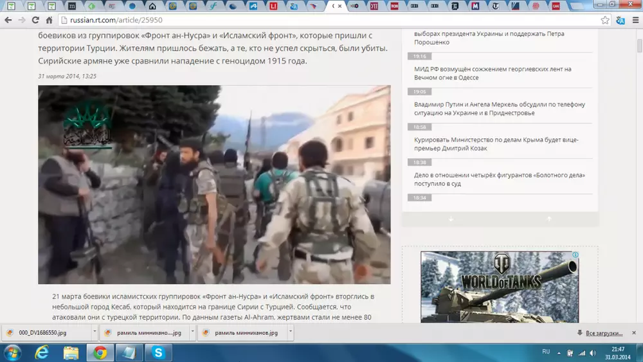643x362 pixels.
Task: Go to the browser home page icon
Action: pos(50,20)
